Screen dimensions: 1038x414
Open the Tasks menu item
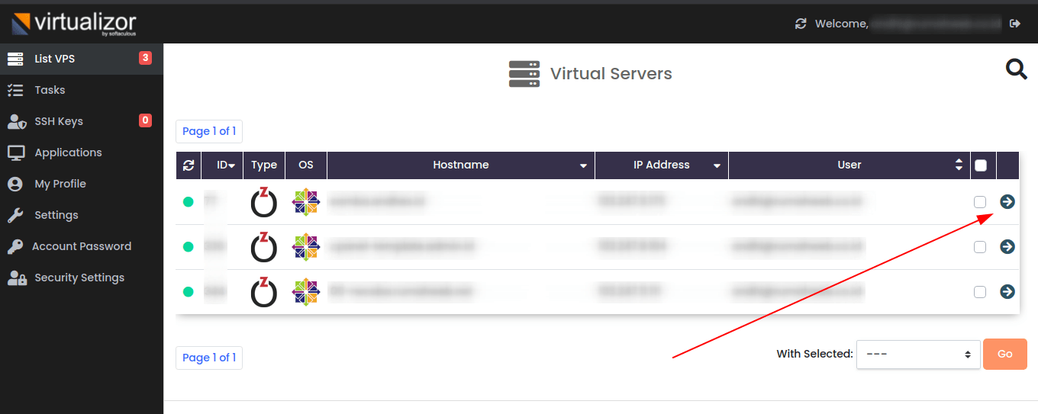pyautogui.click(x=82, y=90)
